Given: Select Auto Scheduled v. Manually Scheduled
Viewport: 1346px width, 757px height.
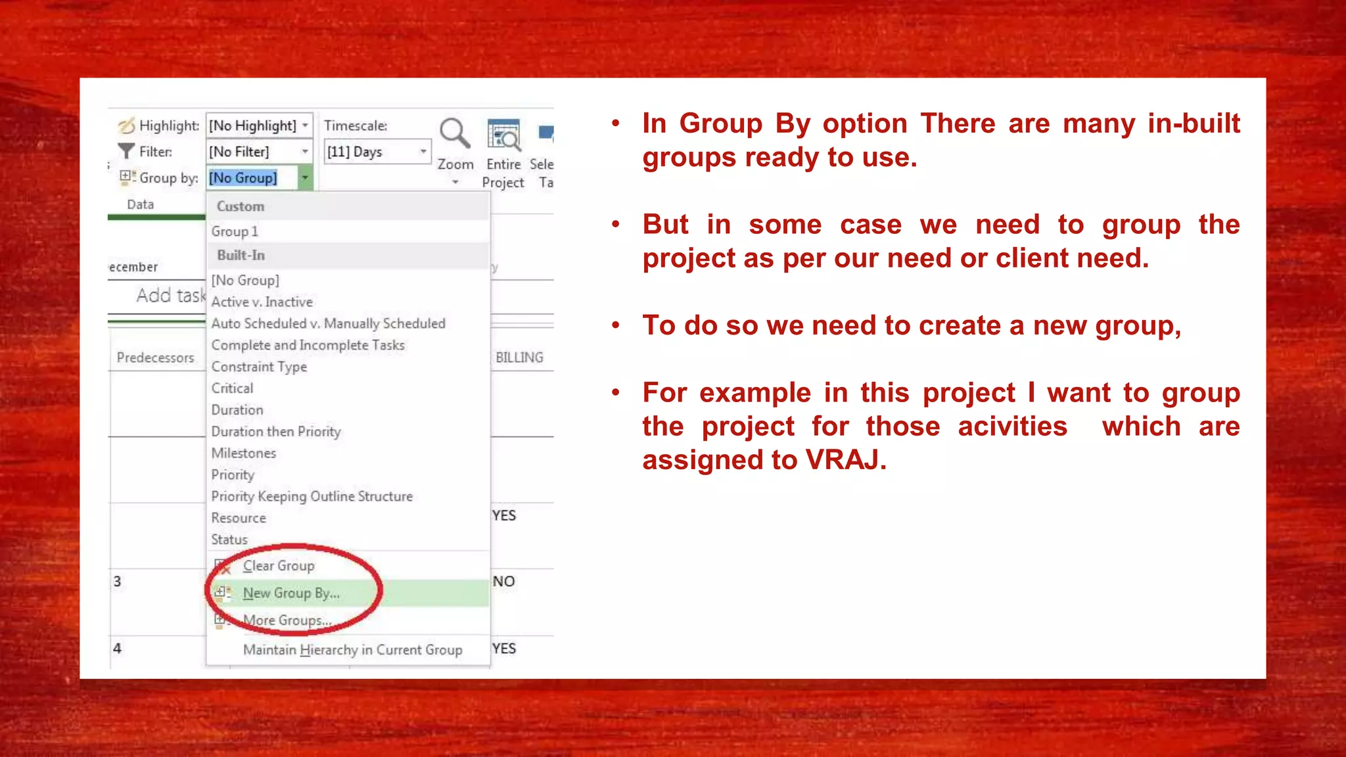Looking at the screenshot, I should [x=348, y=323].
